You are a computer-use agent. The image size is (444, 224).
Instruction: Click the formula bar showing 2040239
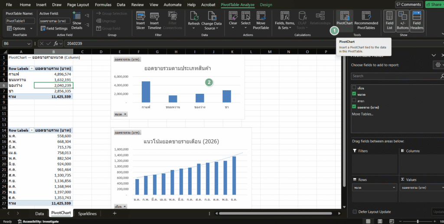(x=253, y=44)
